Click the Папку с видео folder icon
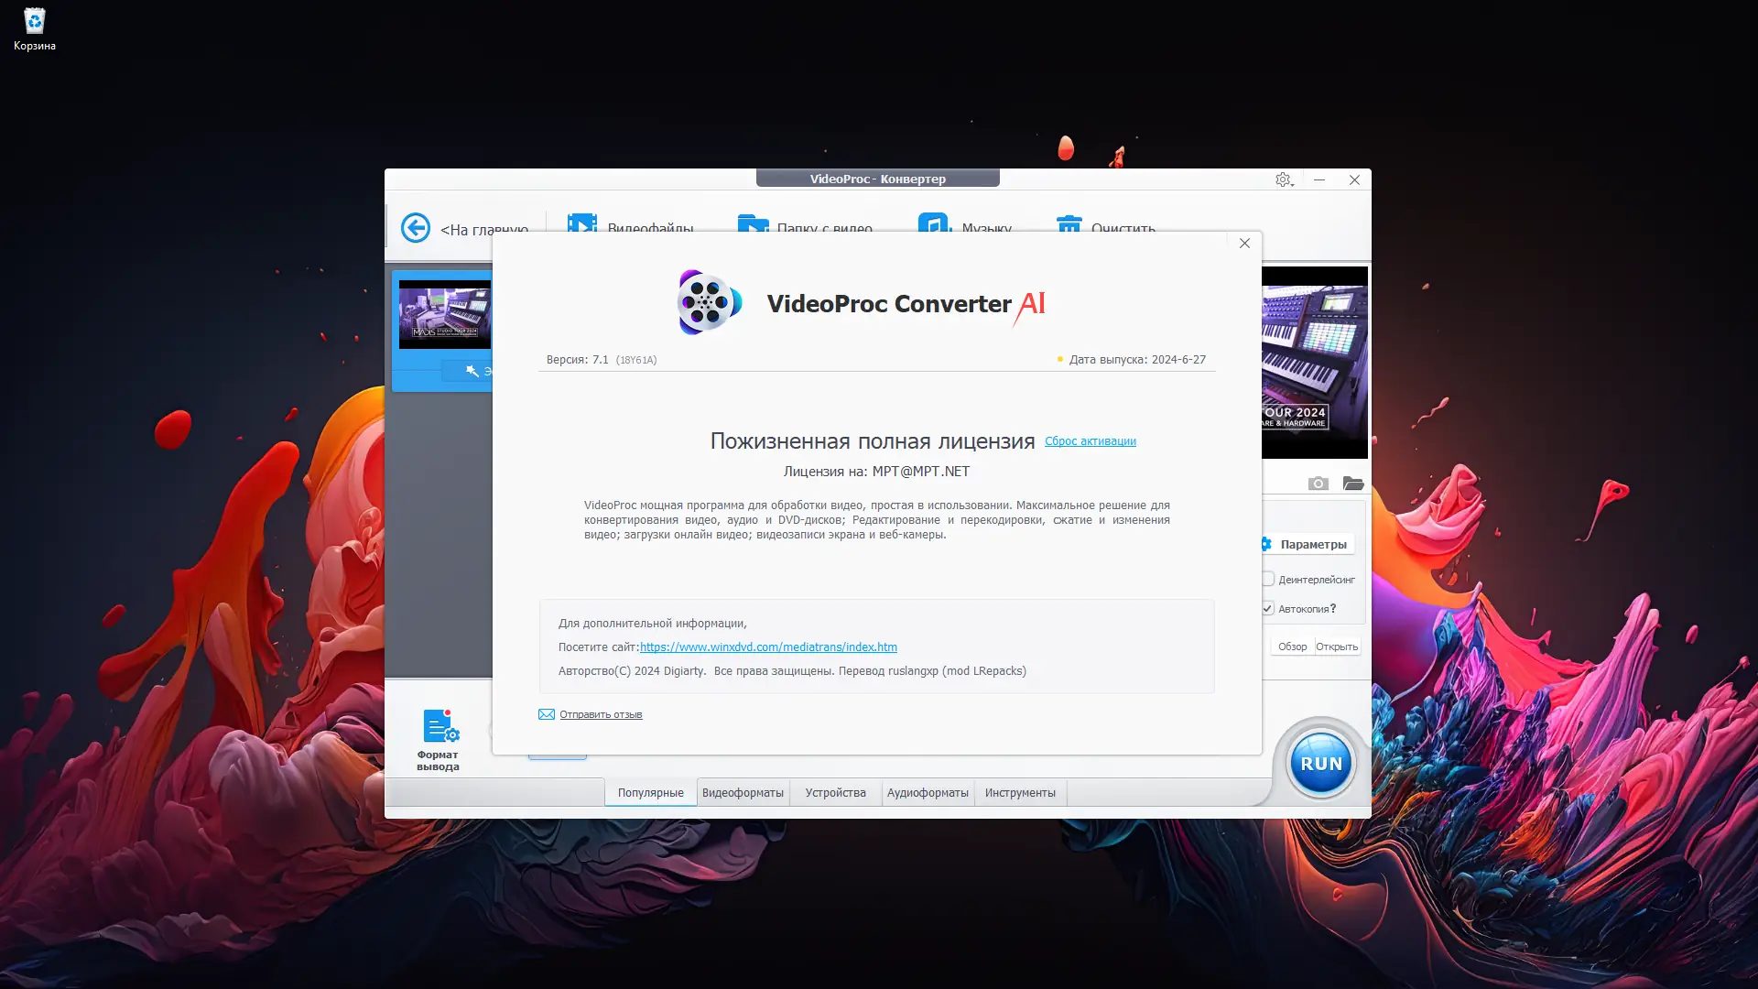This screenshot has width=1758, height=989. tap(753, 223)
